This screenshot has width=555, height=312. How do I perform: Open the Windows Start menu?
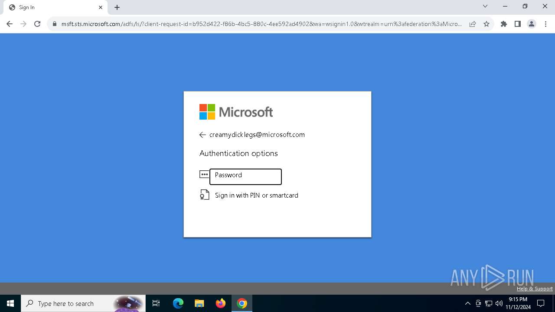[x=10, y=303]
